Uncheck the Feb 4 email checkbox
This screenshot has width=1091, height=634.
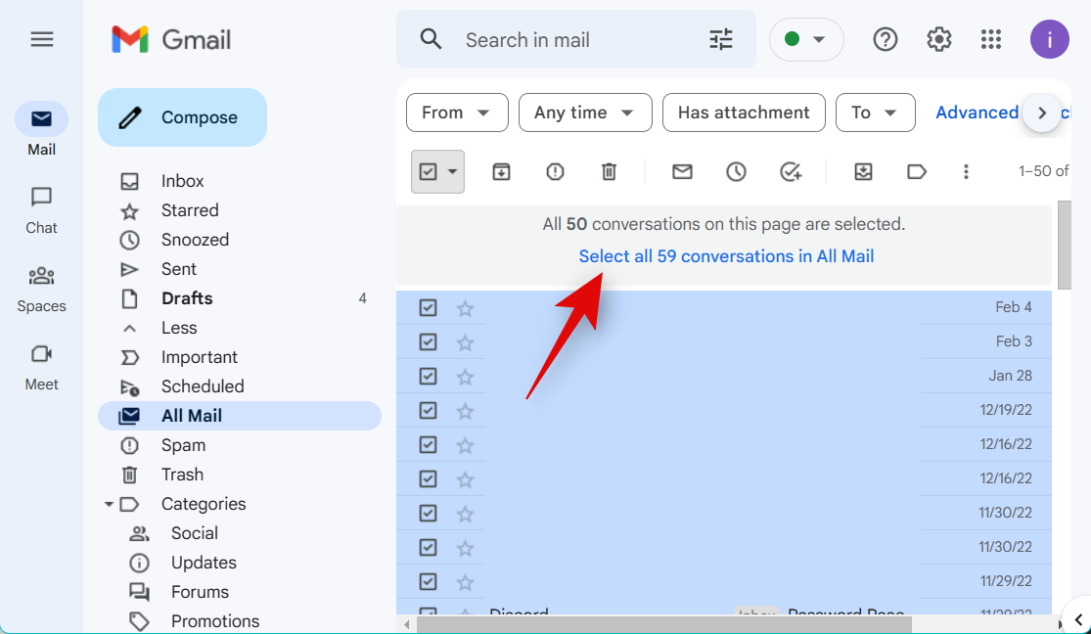(428, 308)
